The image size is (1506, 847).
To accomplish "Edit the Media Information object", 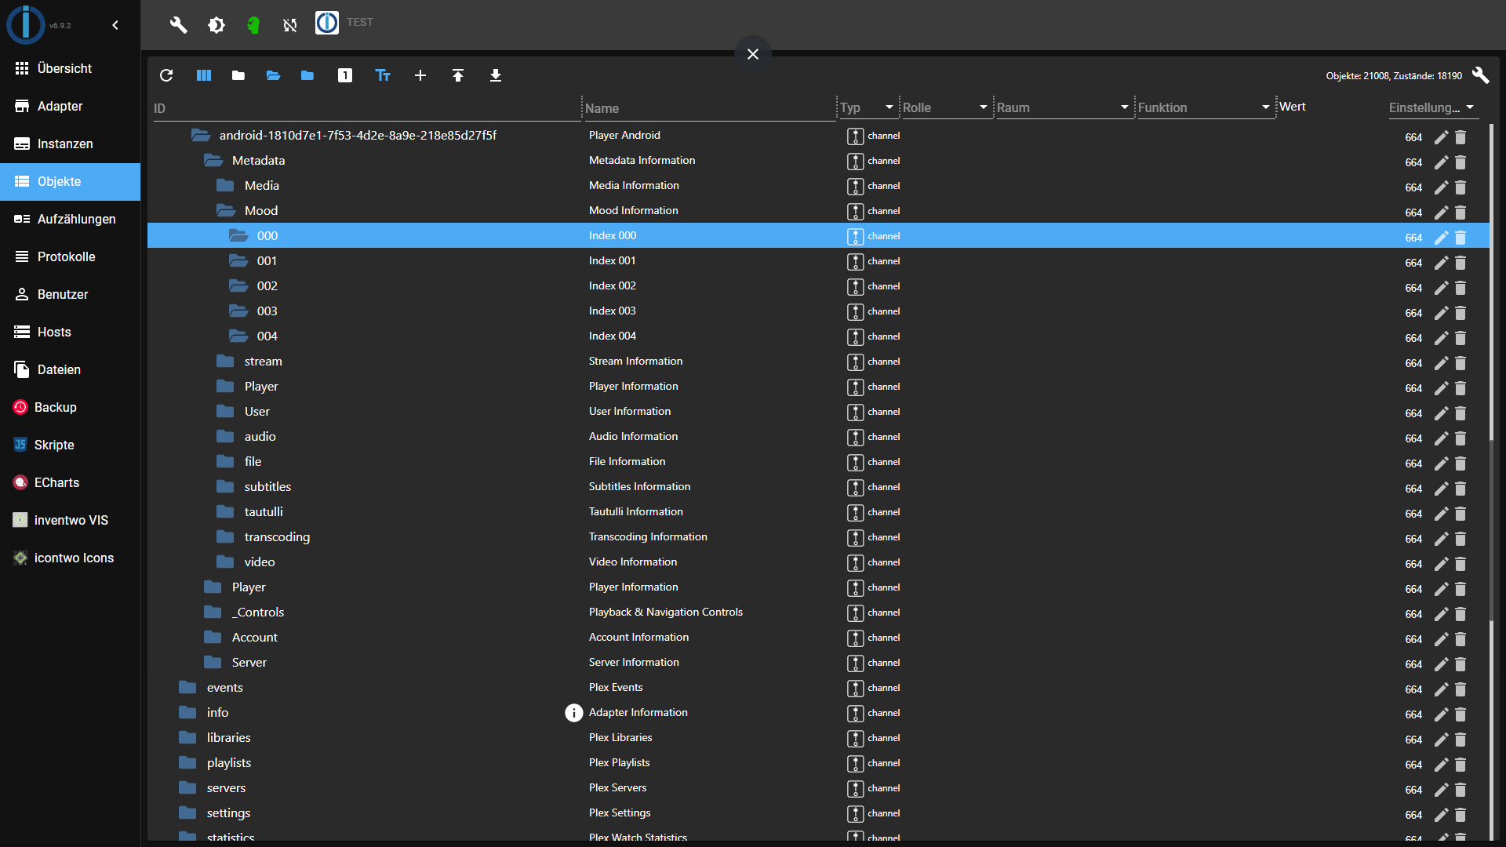I will (1442, 187).
